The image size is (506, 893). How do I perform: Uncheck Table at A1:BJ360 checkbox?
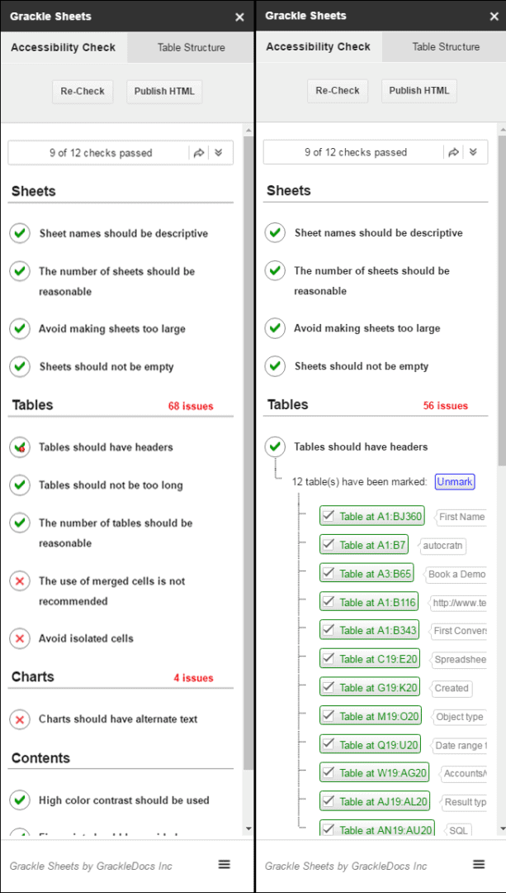pyautogui.click(x=328, y=517)
